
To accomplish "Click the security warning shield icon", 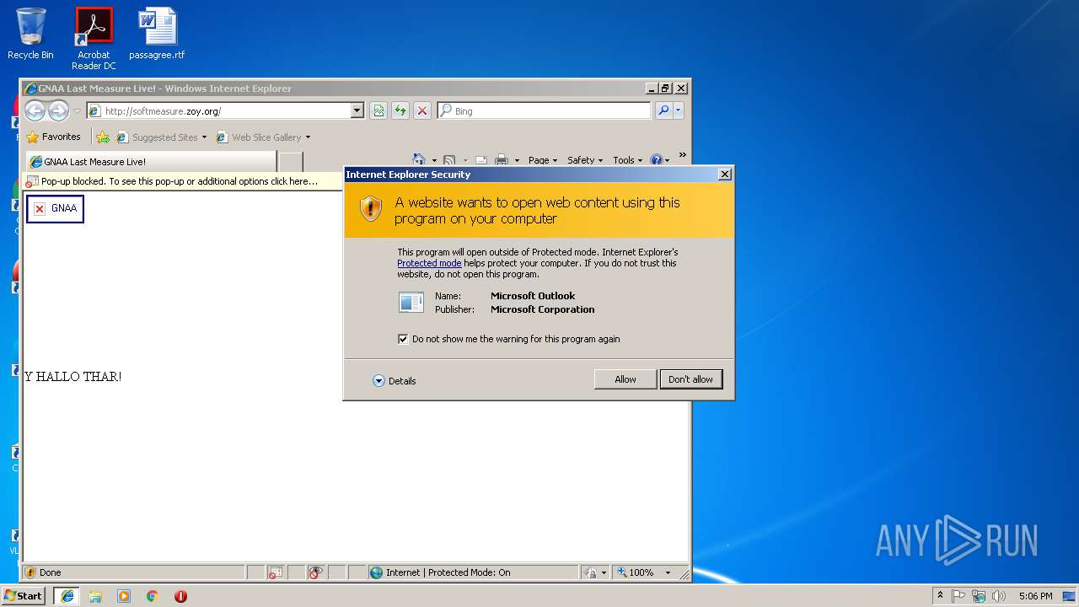I will pyautogui.click(x=371, y=209).
